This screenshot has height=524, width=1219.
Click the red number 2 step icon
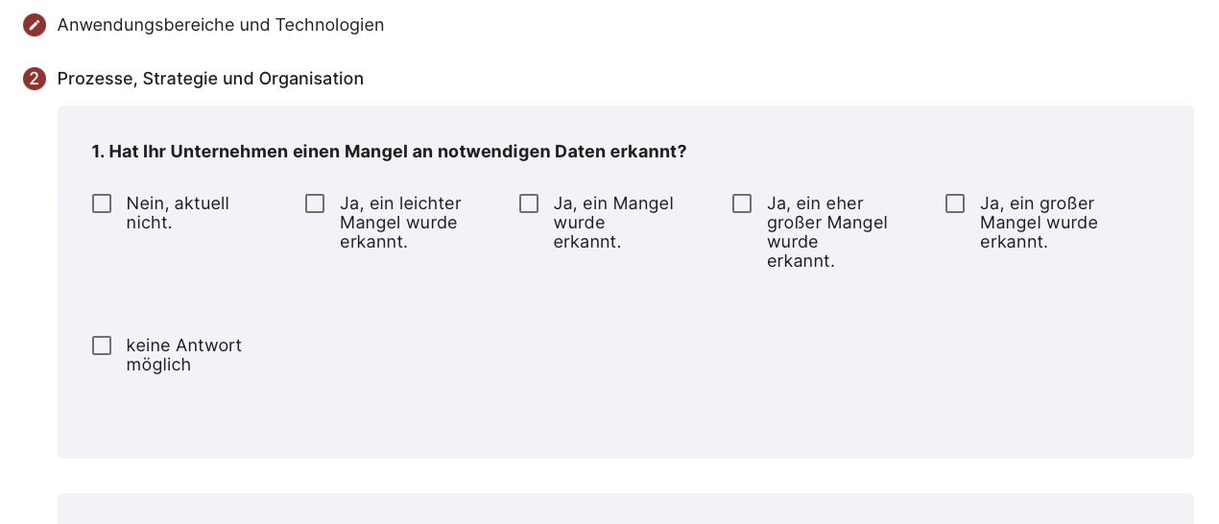coord(35,79)
